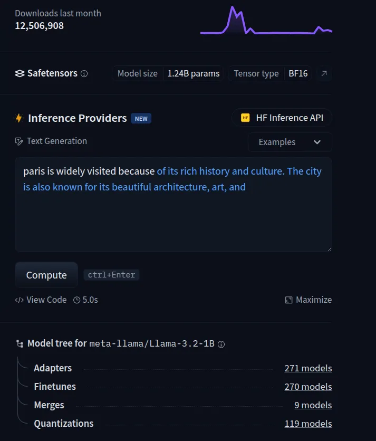Click the downloads last month graph
Screen dimensions: 376x441
click(266, 21)
